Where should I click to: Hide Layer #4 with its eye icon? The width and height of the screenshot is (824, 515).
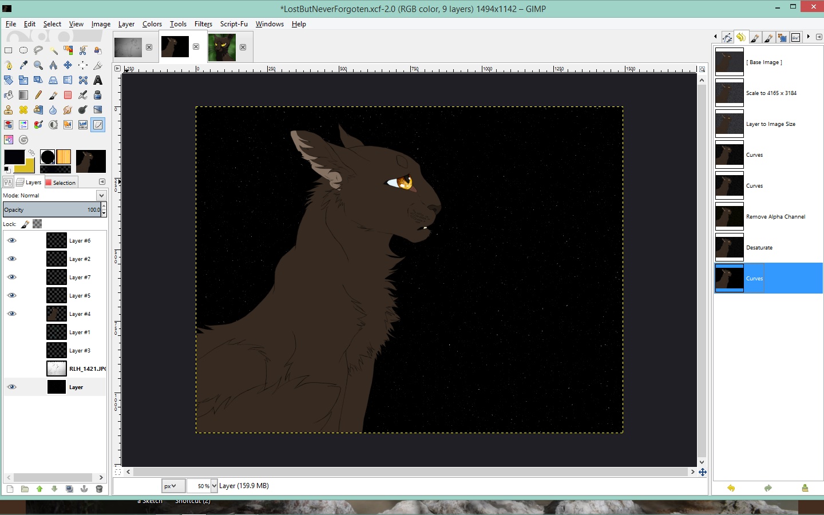coord(11,314)
